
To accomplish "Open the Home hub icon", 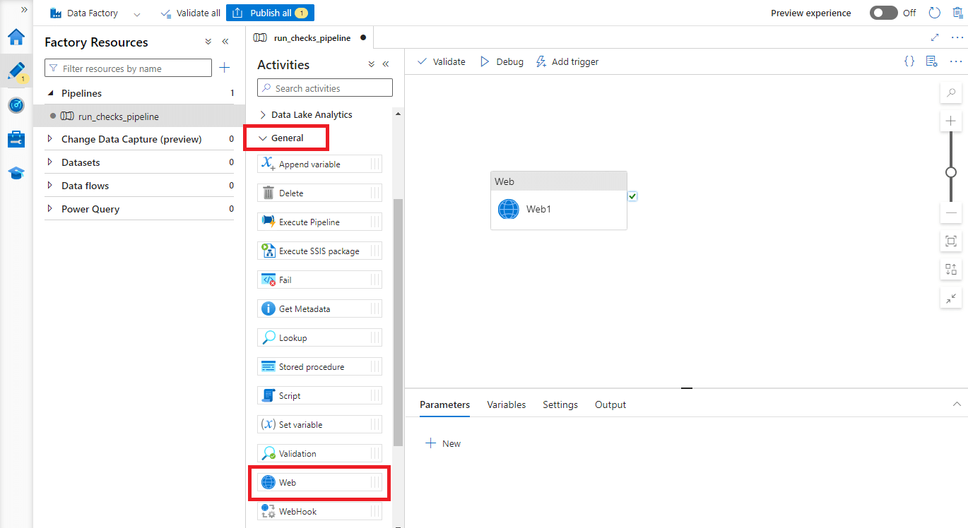I will [x=16, y=37].
